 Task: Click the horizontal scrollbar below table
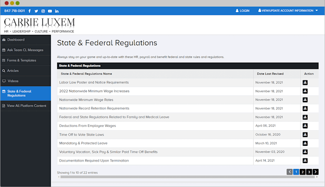[188, 177]
